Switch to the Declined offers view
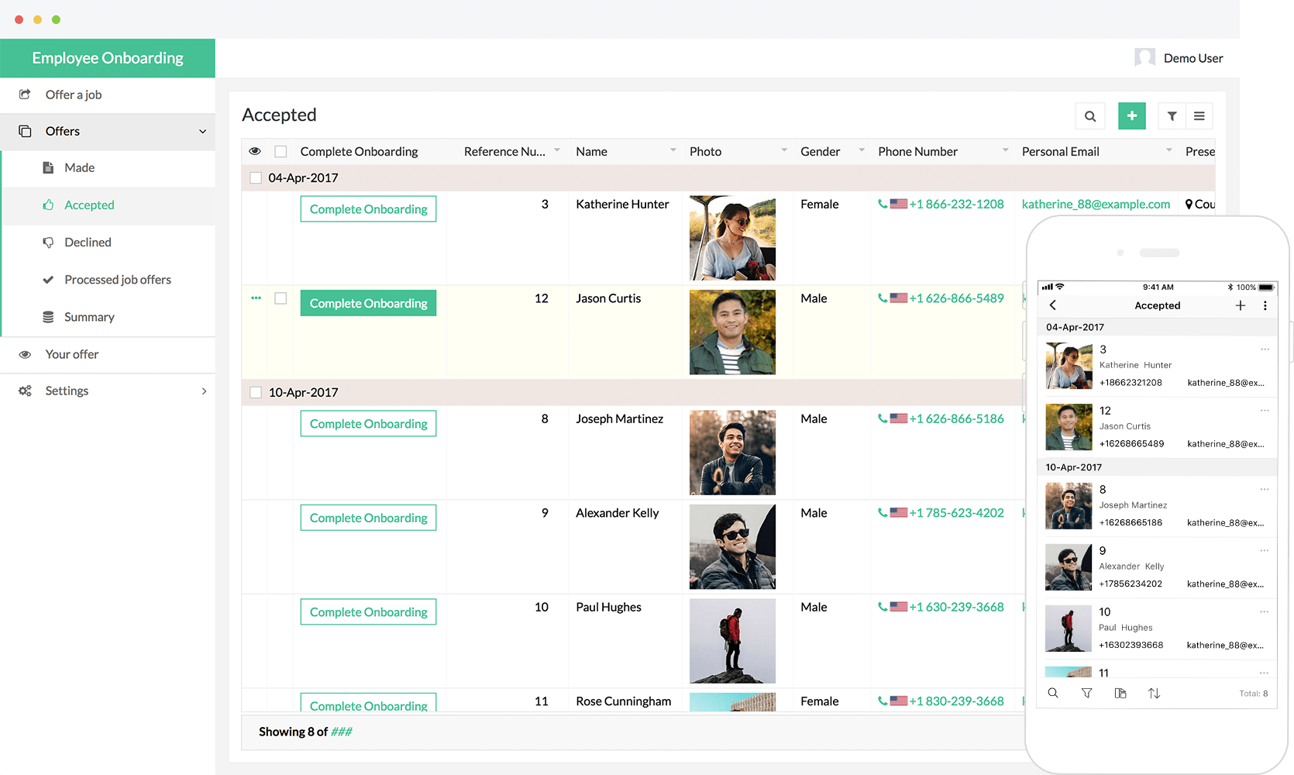1294x775 pixels. [x=88, y=242]
